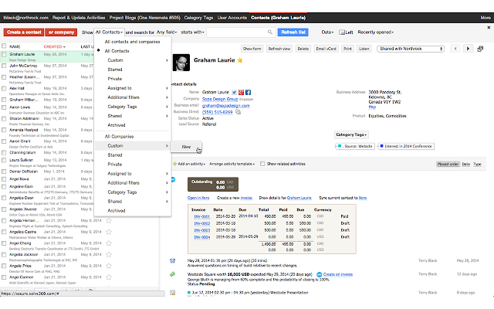Viewport: 494px width, 309px height.
Task: Select All contacts and companies menu item
Action: (132, 42)
